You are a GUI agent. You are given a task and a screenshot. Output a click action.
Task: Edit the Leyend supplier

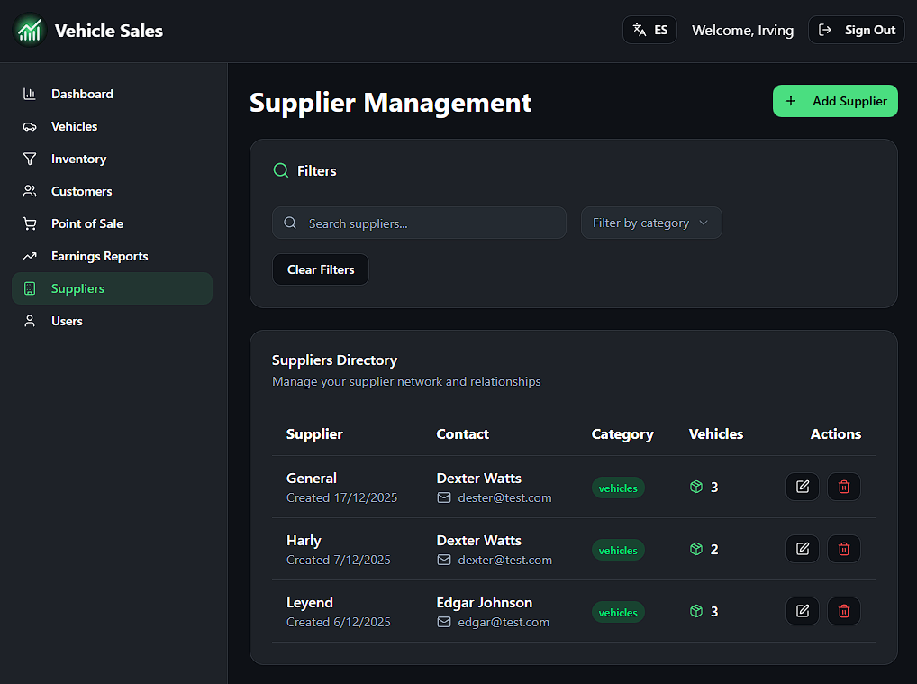coord(803,611)
